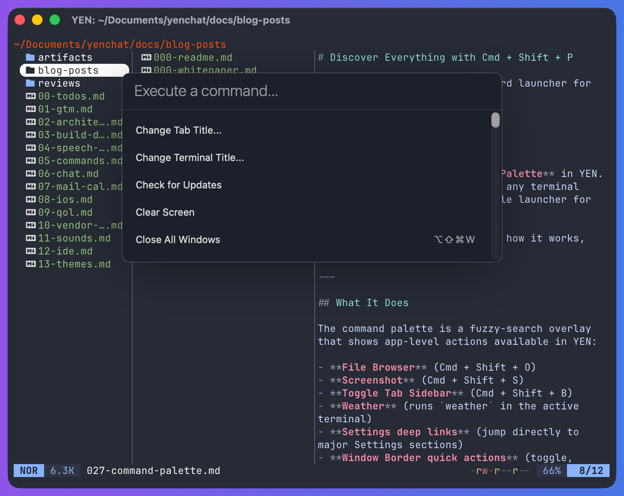The height and width of the screenshot is (496, 624).
Task: Click the command palette scrollbar thumb
Action: point(495,120)
